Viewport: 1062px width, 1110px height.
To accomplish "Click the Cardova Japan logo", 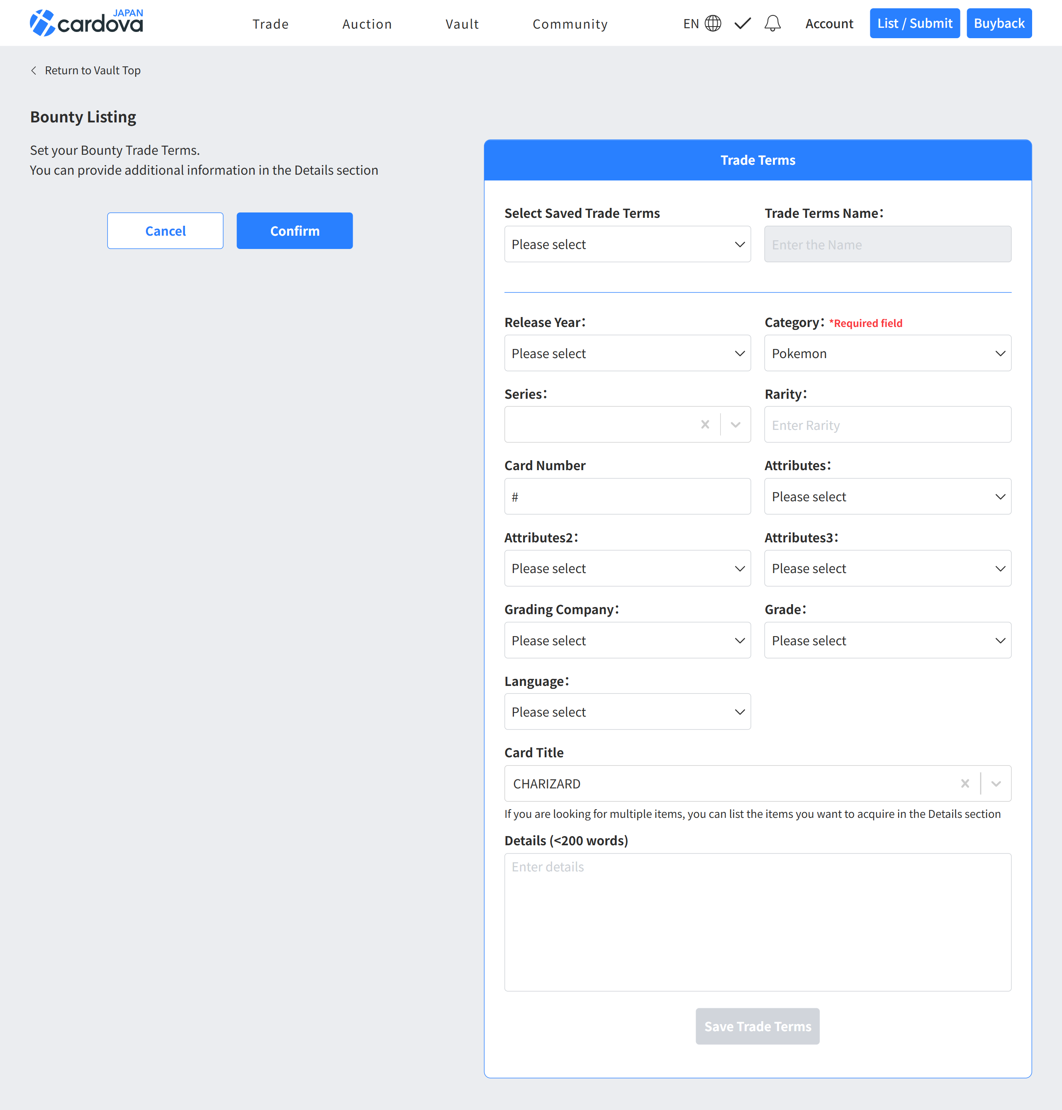I will [86, 23].
